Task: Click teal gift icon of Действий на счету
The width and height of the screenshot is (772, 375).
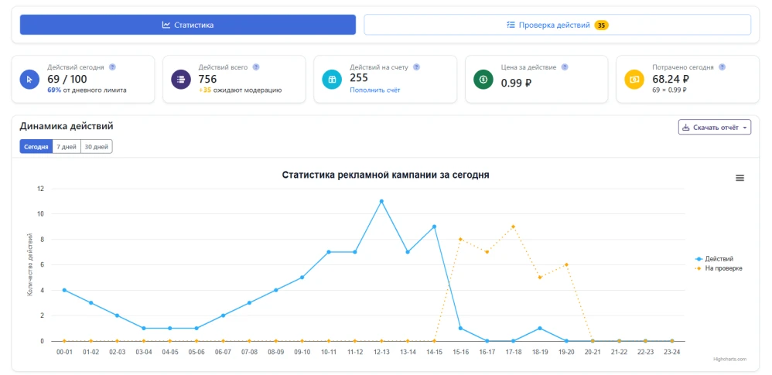Action: tap(332, 79)
